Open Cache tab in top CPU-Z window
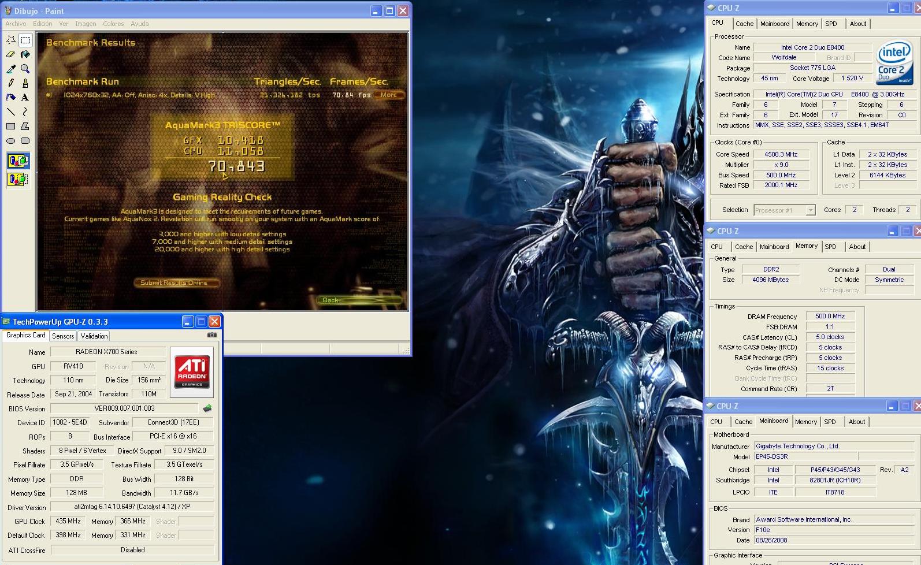This screenshot has height=565, width=921. [x=744, y=24]
